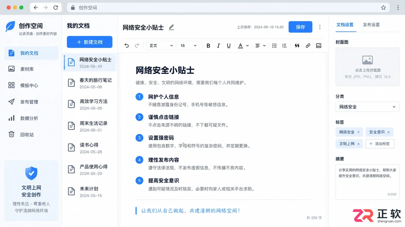Toggle bold formatting
Image resolution: width=405 pixels, height=227 pixels.
click(208, 46)
